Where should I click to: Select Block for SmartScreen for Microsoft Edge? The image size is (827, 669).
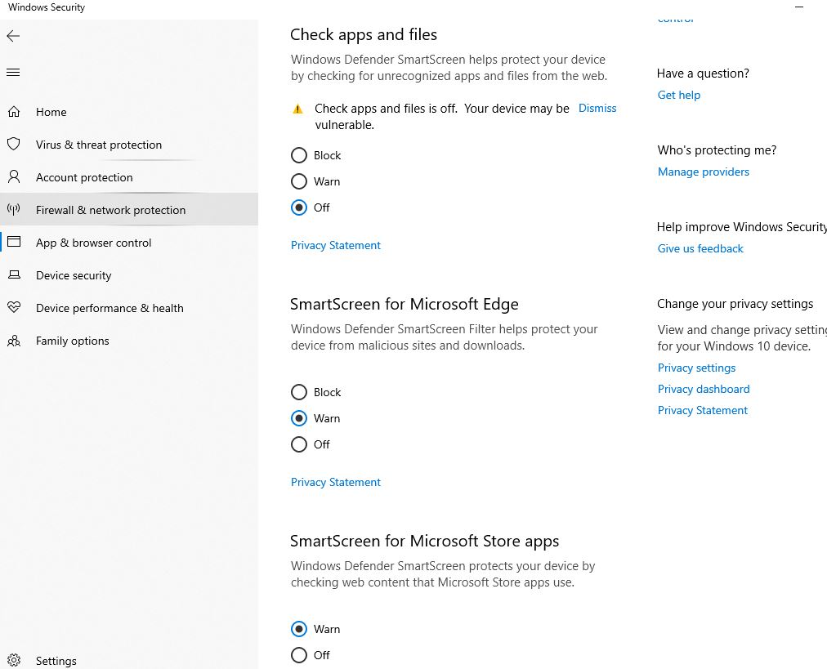click(x=299, y=392)
